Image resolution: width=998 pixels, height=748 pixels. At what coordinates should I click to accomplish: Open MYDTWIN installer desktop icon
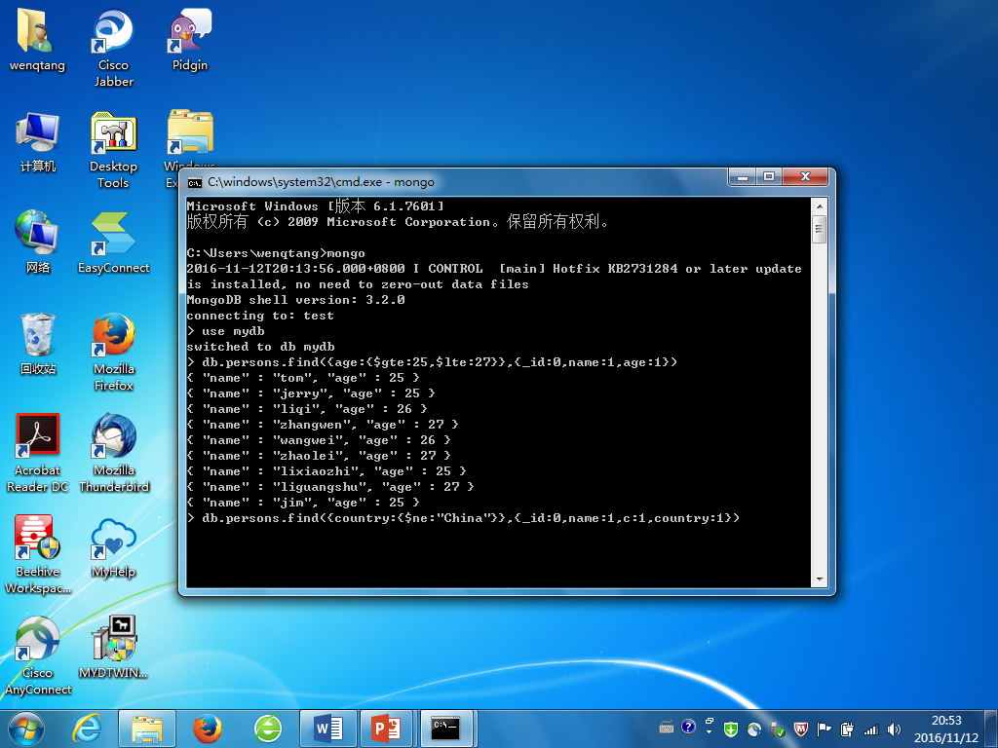pyautogui.click(x=113, y=648)
